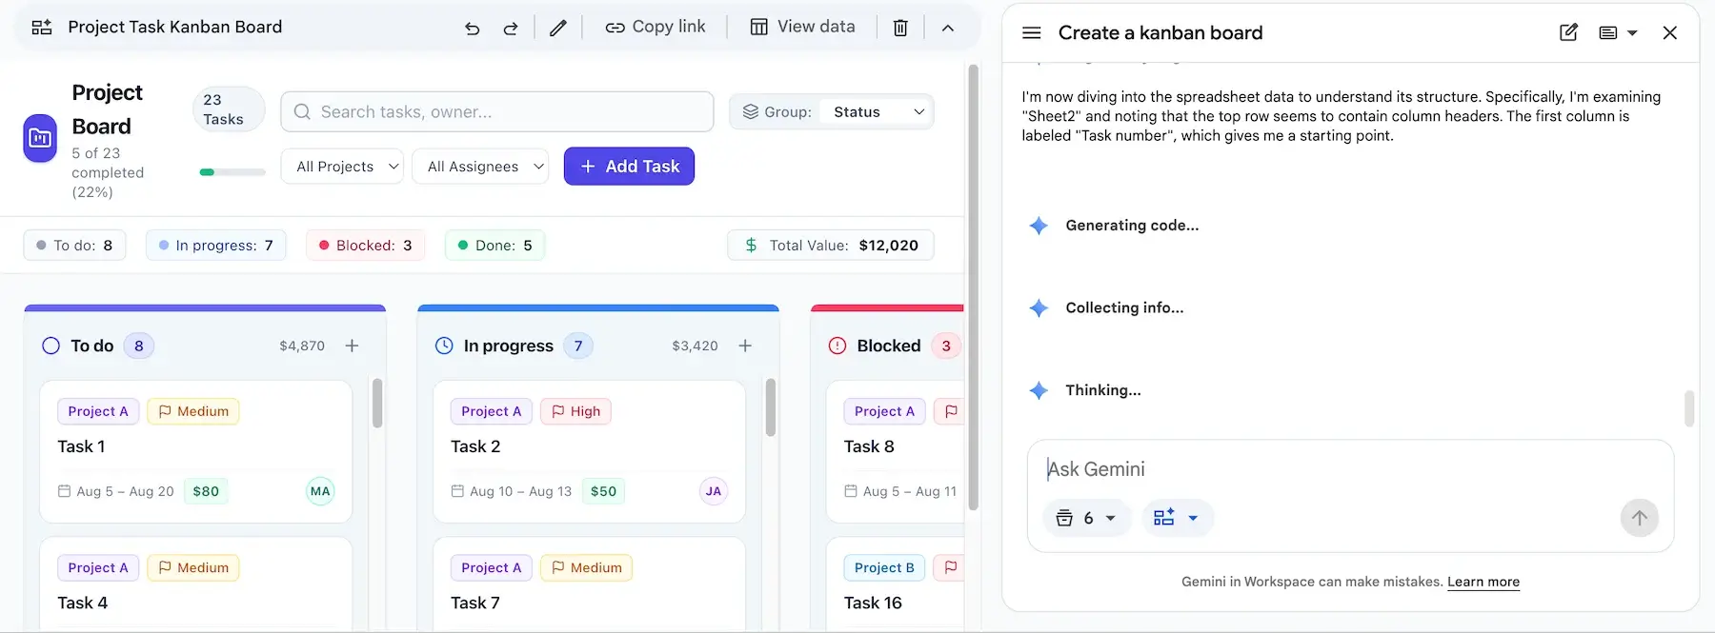Click the undo arrow icon
The image size is (1715, 633).
click(x=472, y=28)
